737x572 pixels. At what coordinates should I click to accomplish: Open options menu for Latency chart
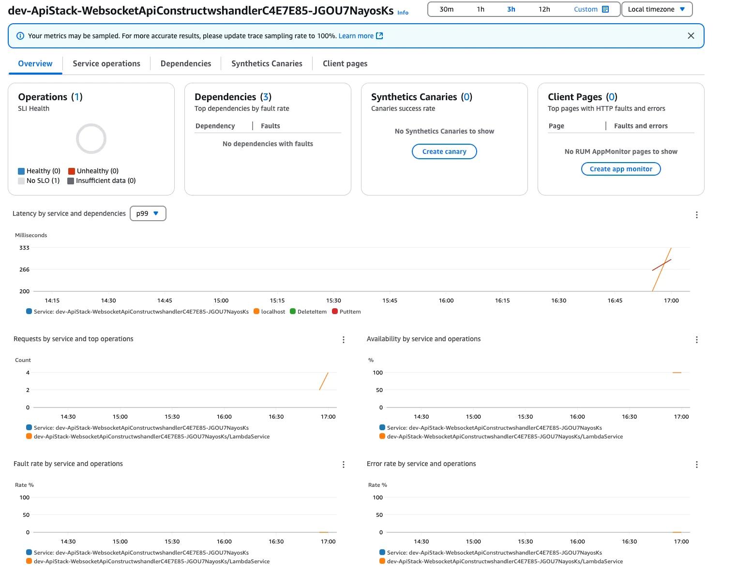pyautogui.click(x=696, y=215)
